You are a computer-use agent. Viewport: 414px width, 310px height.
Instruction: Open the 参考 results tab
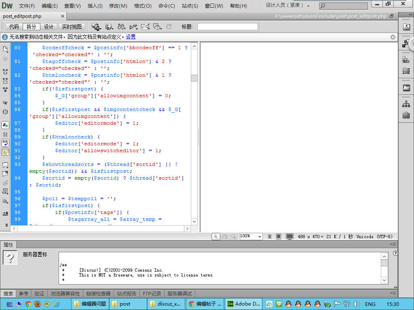coord(23,293)
